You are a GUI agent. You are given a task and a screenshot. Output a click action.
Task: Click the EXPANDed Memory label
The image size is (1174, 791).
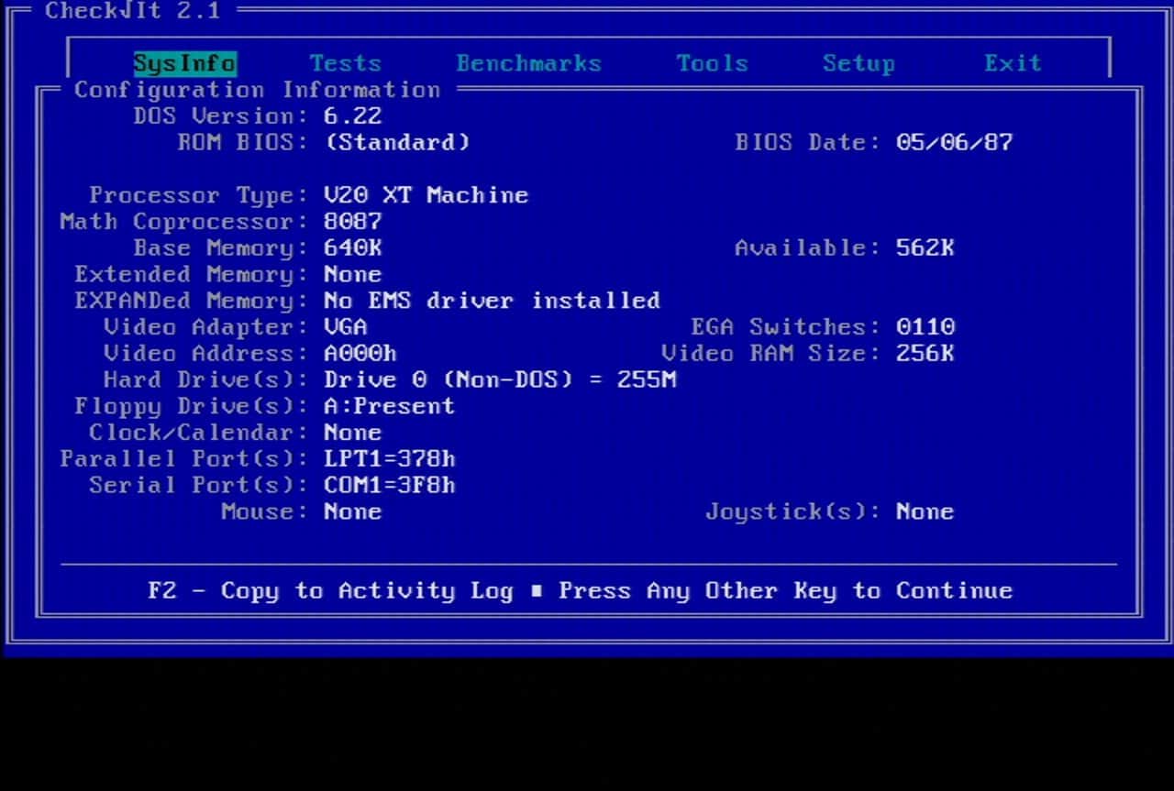(191, 302)
